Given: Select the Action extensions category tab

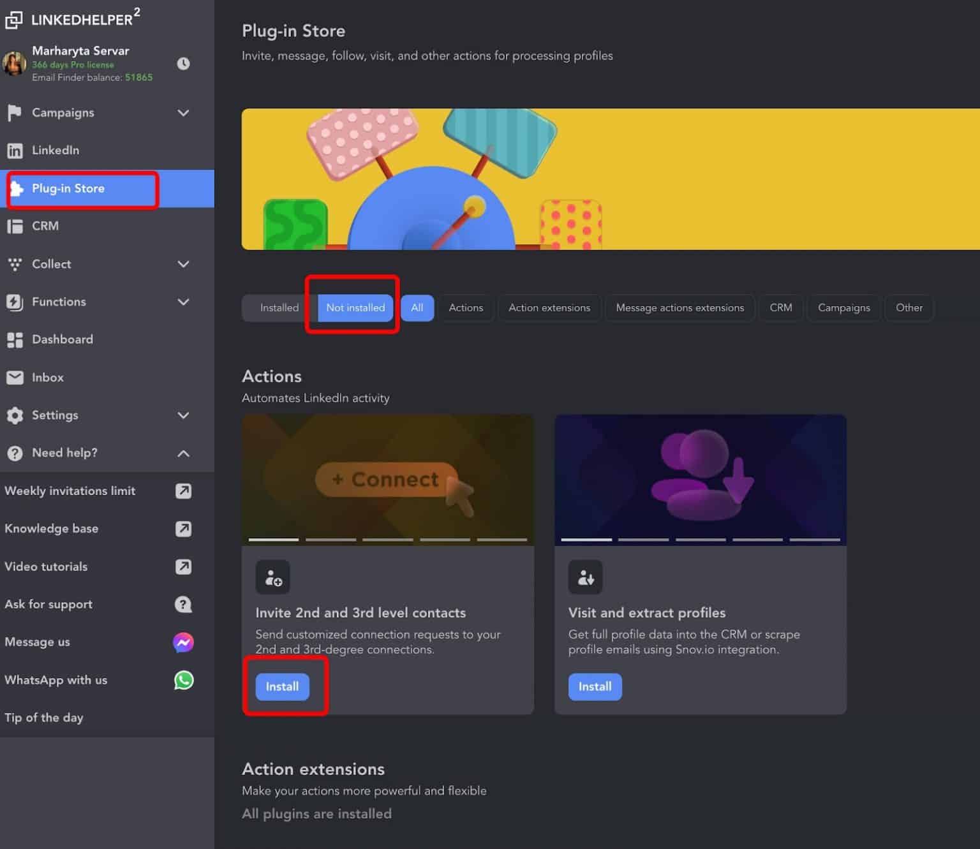Looking at the screenshot, I should 549,308.
